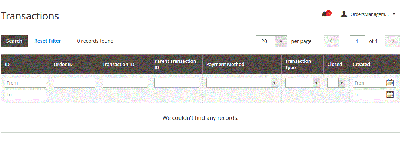Expand the OrdersManagement account menu arrow
Viewport: 401px width, 153px height.
coord(394,14)
